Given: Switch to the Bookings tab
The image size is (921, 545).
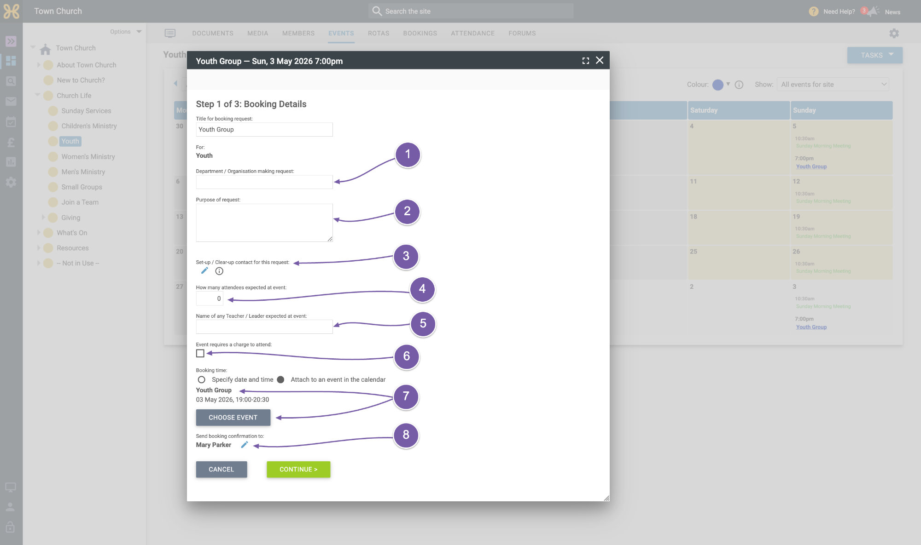Looking at the screenshot, I should 420,33.
